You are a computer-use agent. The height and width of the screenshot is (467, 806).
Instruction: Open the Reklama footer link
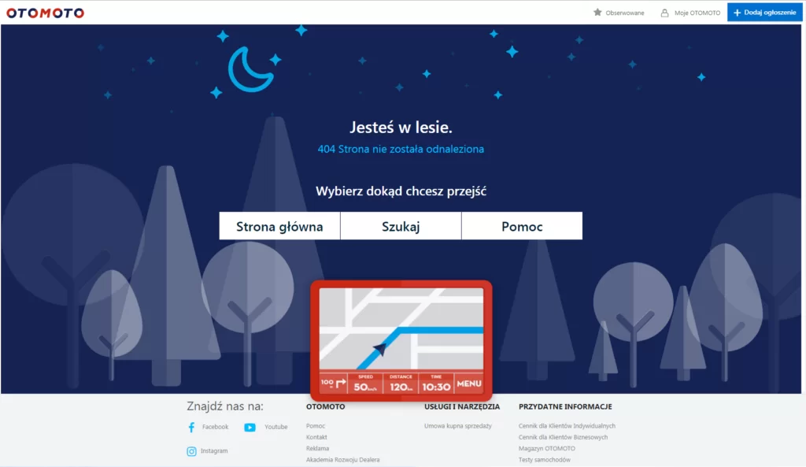coord(318,448)
